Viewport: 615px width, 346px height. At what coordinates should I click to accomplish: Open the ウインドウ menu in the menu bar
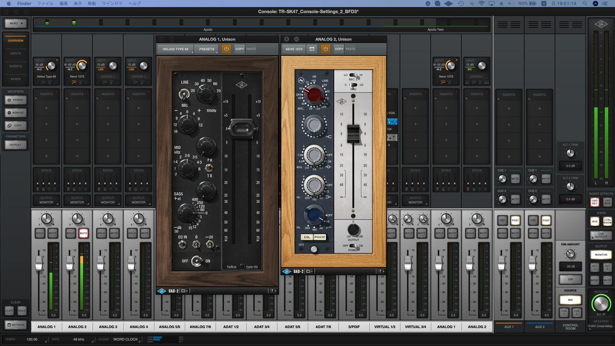pyautogui.click(x=112, y=3)
